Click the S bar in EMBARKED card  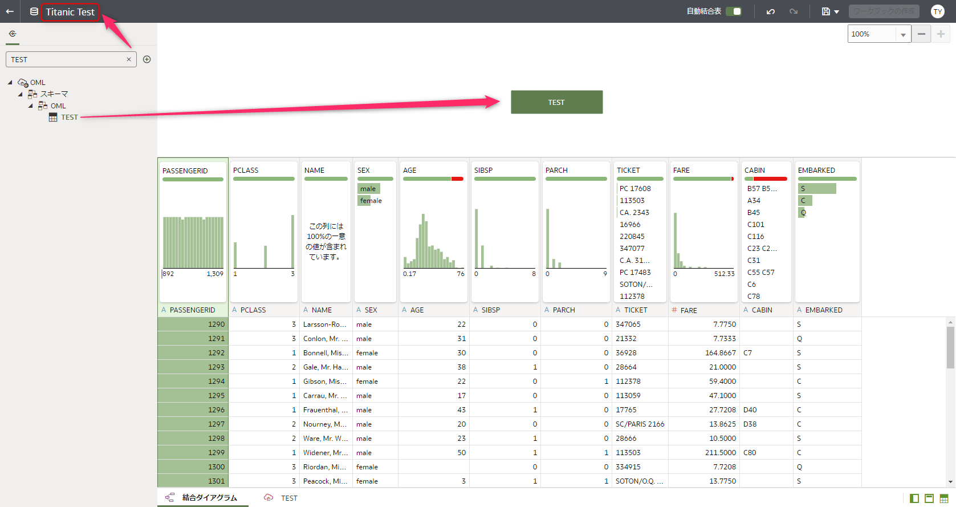coord(817,189)
